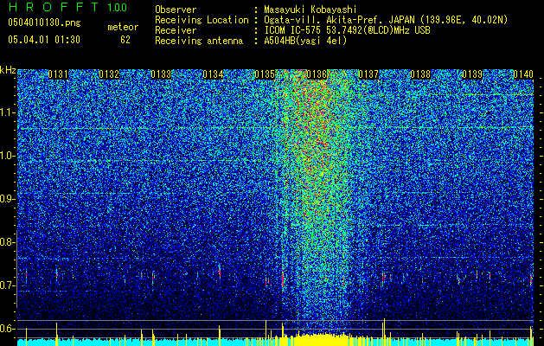Click the 1.1 kHz axis label
The width and height of the screenshot is (544, 346).
[x=7, y=112]
